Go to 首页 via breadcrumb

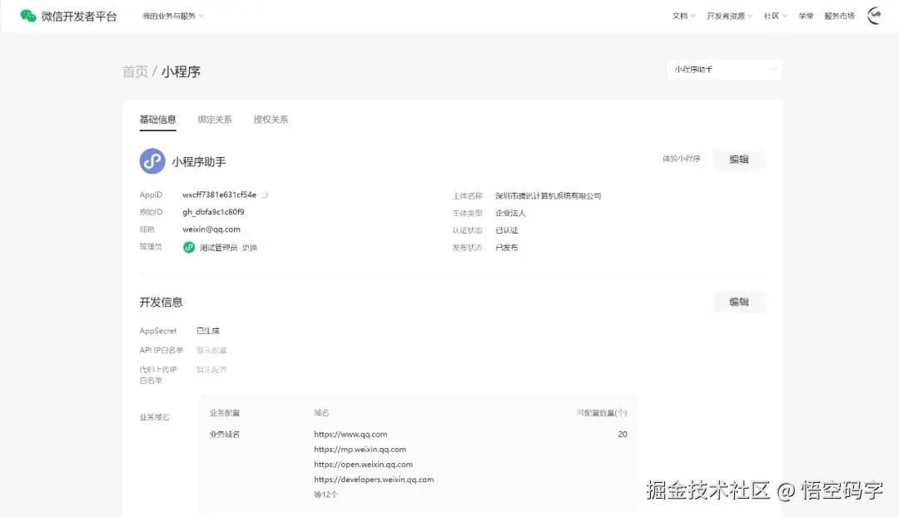135,71
